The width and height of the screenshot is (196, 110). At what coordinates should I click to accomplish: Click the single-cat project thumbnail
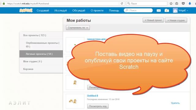pyautogui.click(x=75, y=82)
